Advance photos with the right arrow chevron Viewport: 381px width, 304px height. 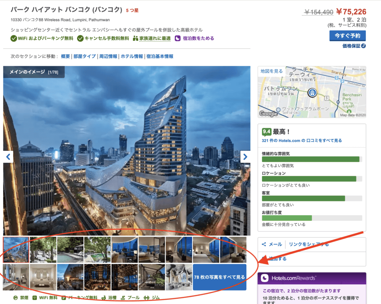click(245, 157)
